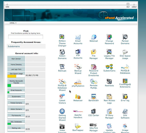Open Redirects icon
The height and width of the screenshot is (133, 146).
coord(109,81)
